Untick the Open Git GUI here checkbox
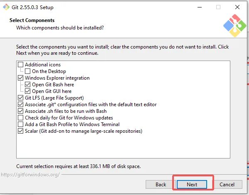249x195 pixels. (x=28, y=91)
